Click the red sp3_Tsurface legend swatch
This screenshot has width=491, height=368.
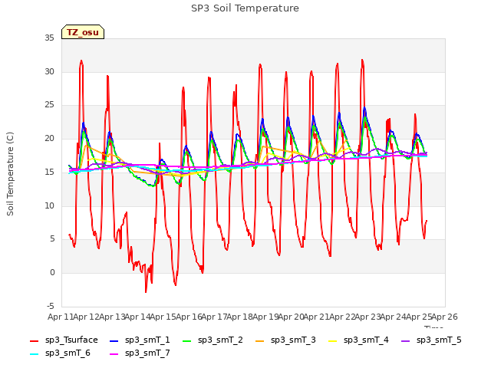34,340
